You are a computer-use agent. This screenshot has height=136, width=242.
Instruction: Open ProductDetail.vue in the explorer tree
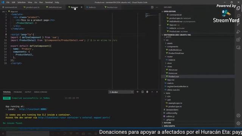click(x=176, y=53)
